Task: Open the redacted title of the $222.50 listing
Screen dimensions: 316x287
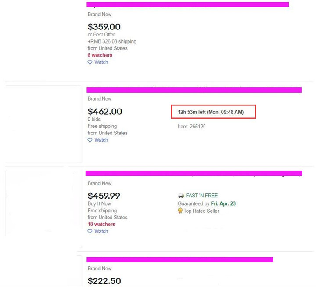Action: click(x=180, y=260)
